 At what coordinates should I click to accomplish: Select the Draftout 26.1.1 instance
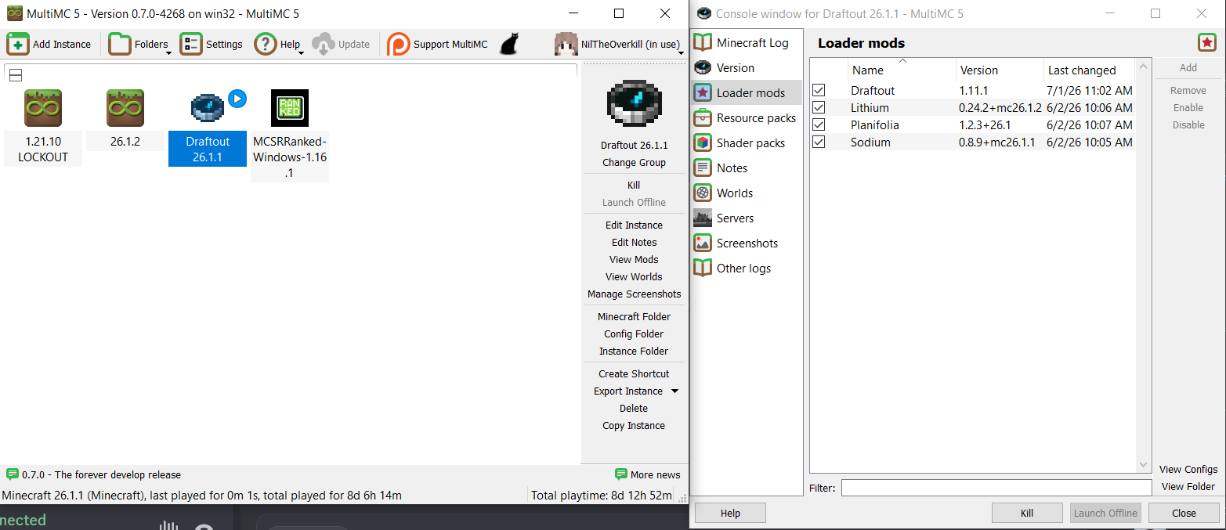click(208, 127)
